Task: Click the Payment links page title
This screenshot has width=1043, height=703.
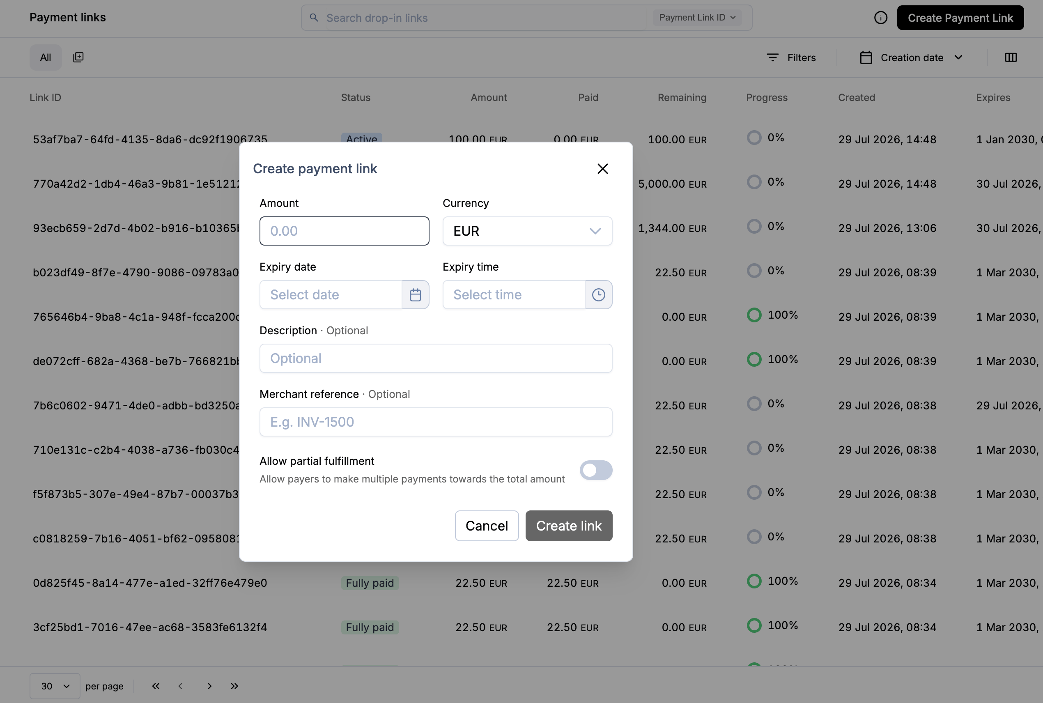Action: 68,18
